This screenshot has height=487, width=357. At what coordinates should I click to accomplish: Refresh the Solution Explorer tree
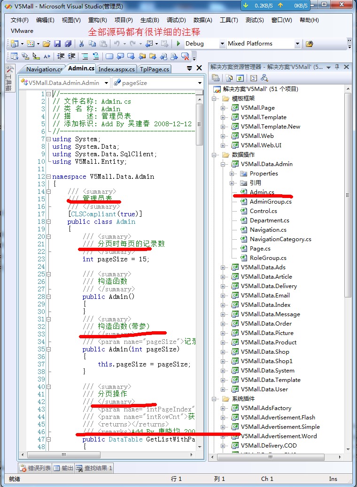click(x=240, y=78)
